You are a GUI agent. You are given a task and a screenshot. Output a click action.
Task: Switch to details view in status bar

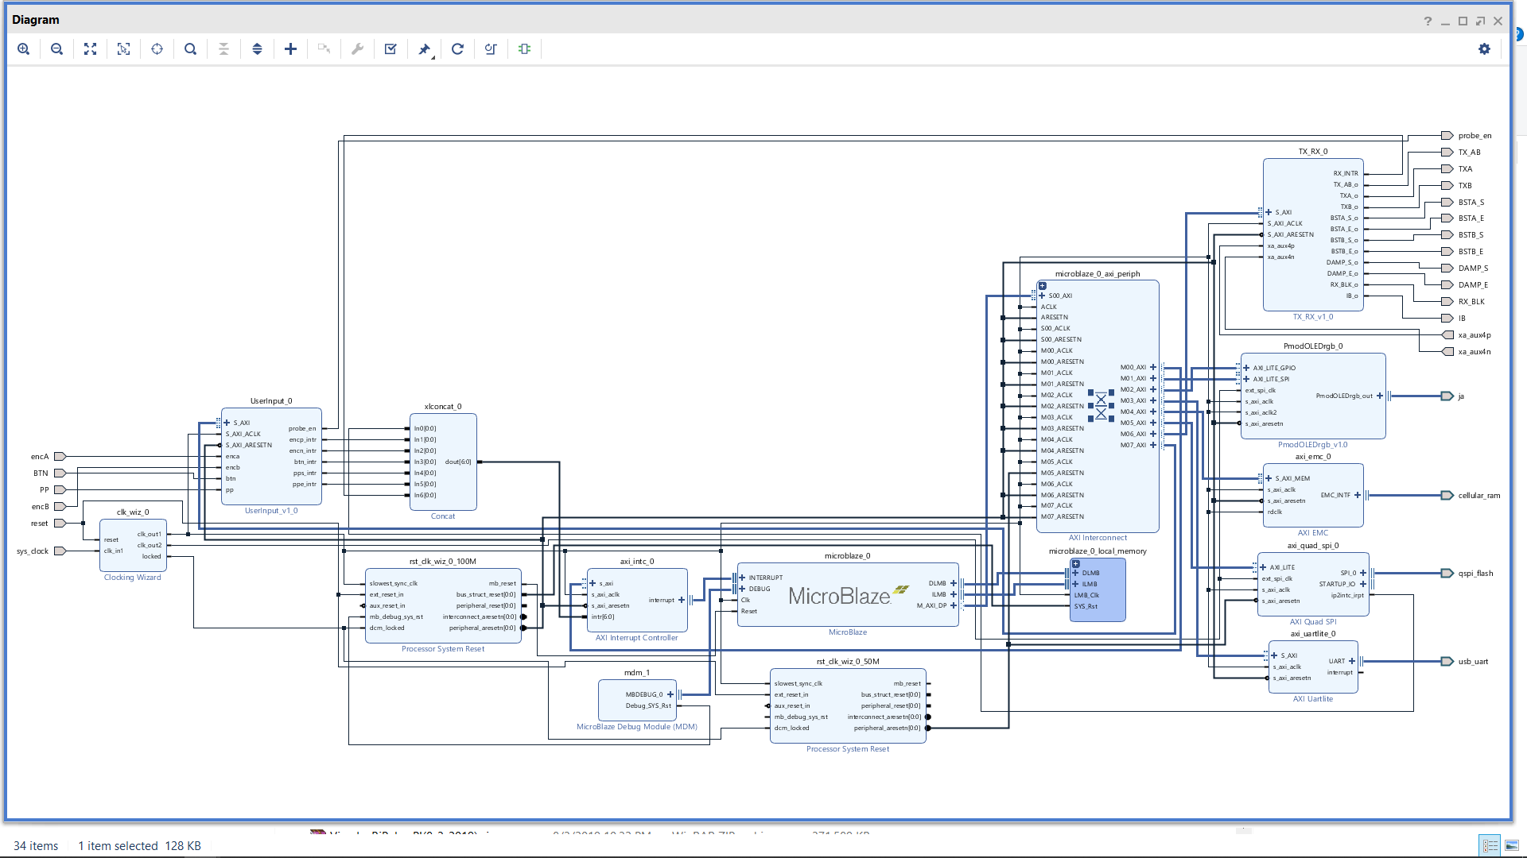click(1490, 845)
